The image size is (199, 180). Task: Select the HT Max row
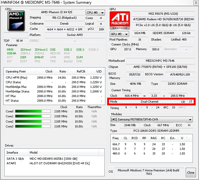coord(54,96)
